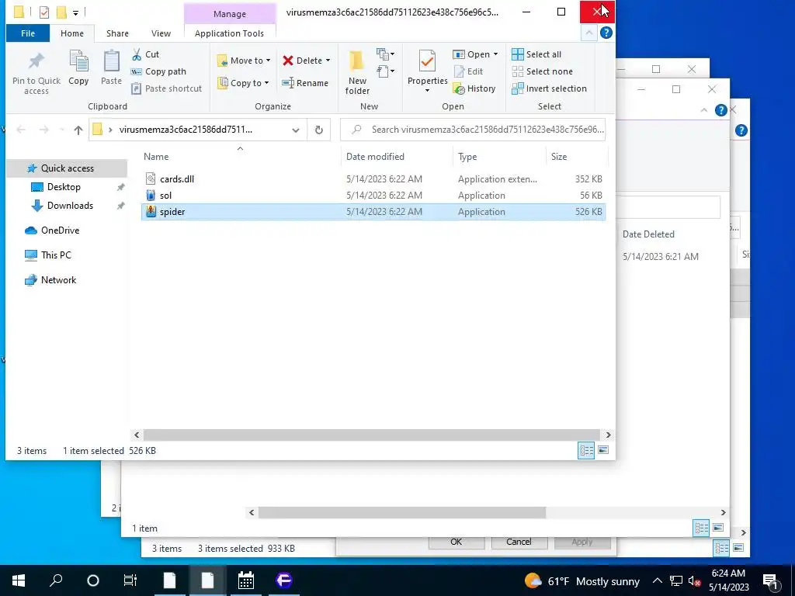Screen dimensions: 795x596
Task: Open the File tab
Action: click(28, 33)
